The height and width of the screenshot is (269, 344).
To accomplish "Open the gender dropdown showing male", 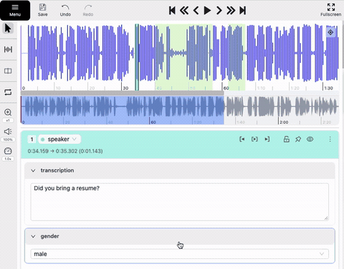I will (x=179, y=254).
